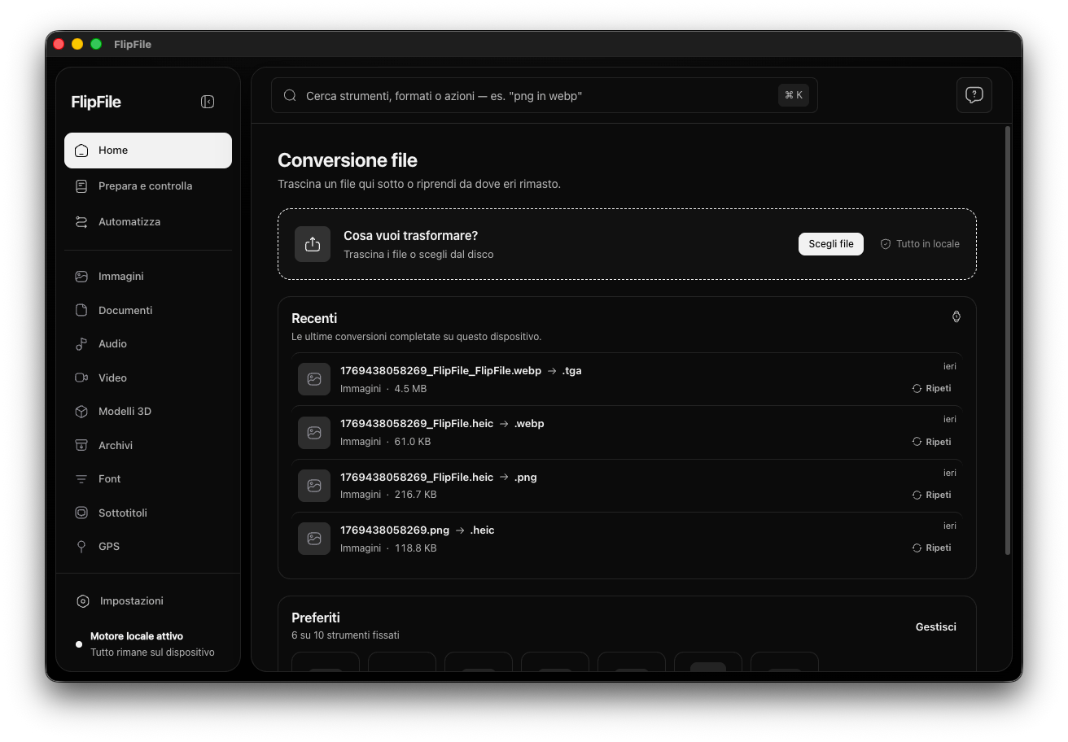This screenshot has height=742, width=1068.
Task: Click the image icon beside the .webp conversion
Action: point(314,433)
